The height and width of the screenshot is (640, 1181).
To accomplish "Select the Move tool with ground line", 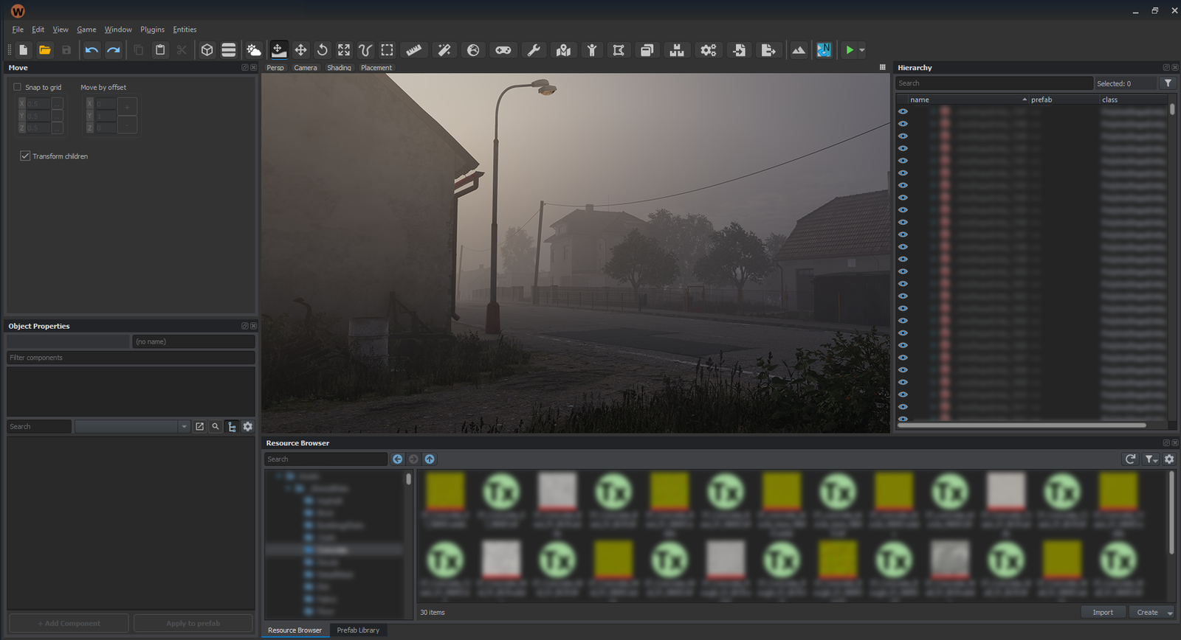I will tap(278, 50).
